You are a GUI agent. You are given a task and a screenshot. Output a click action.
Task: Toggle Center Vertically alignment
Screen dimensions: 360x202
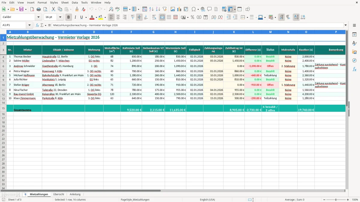[x=139, y=17]
